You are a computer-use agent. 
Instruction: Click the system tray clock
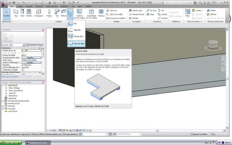(227, 143)
